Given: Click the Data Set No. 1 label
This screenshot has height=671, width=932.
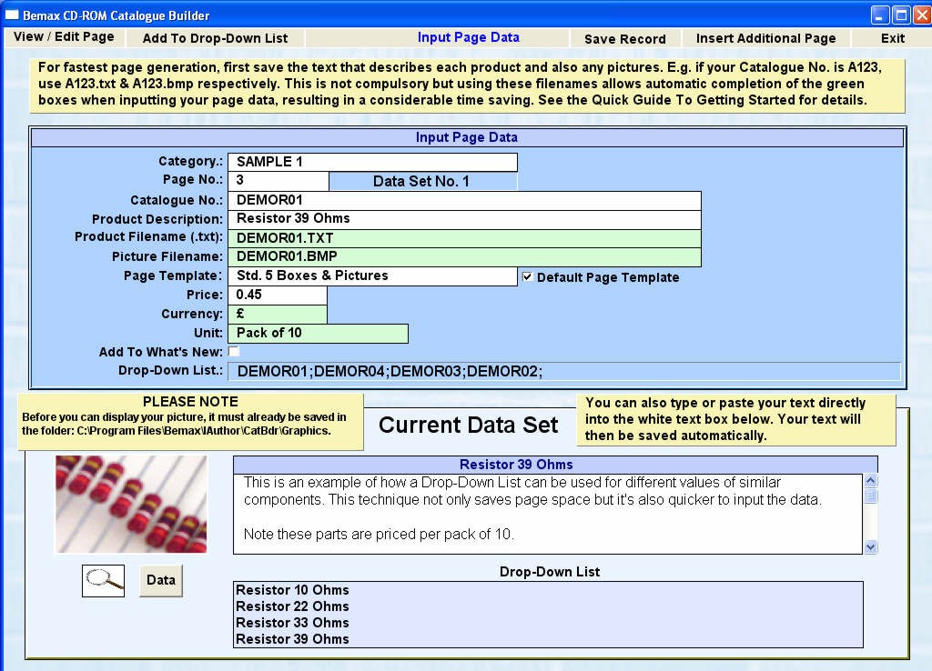Looking at the screenshot, I should 422,181.
